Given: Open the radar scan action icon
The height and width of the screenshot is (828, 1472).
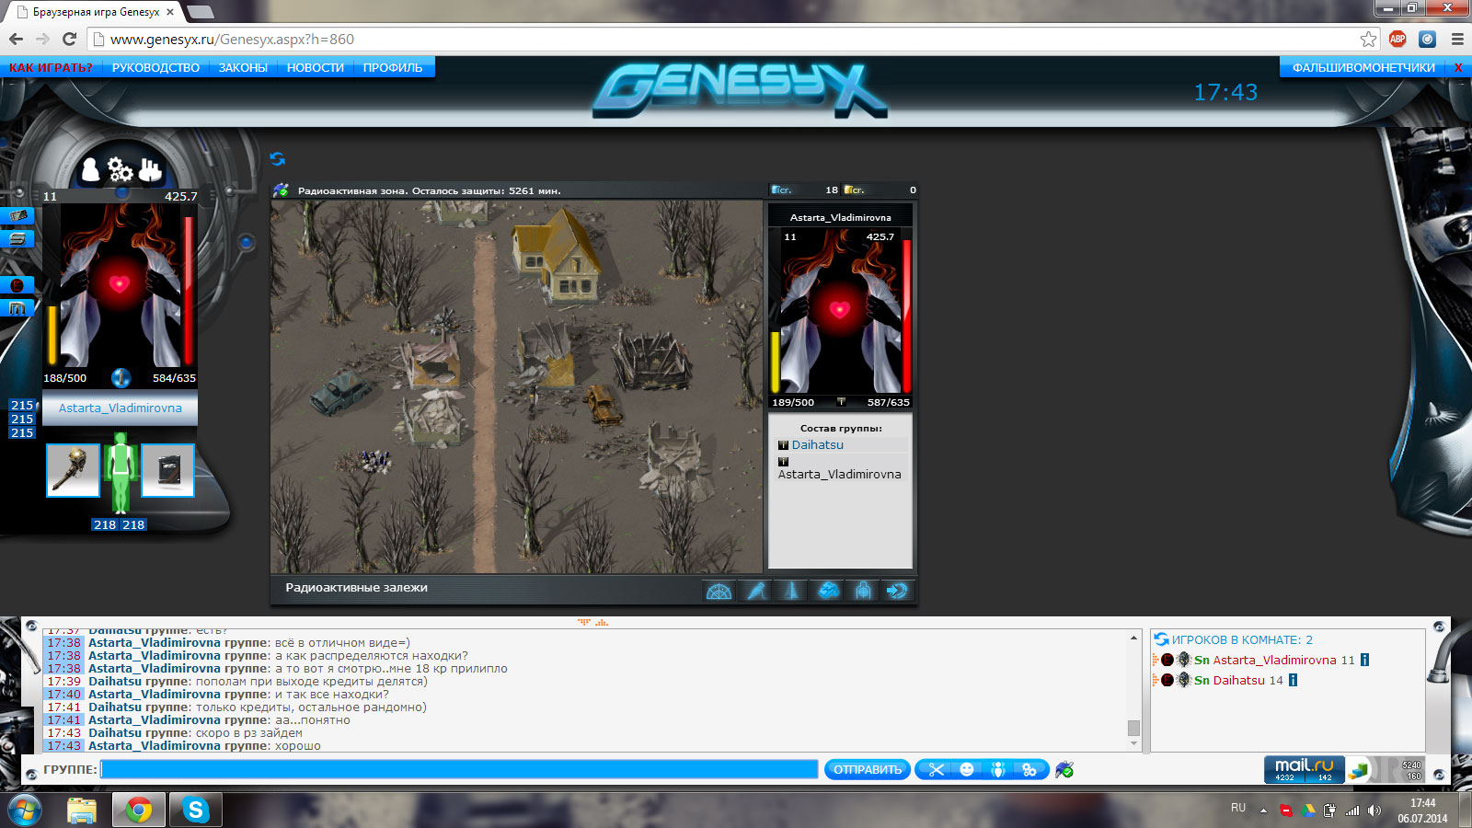Looking at the screenshot, I should (719, 591).
